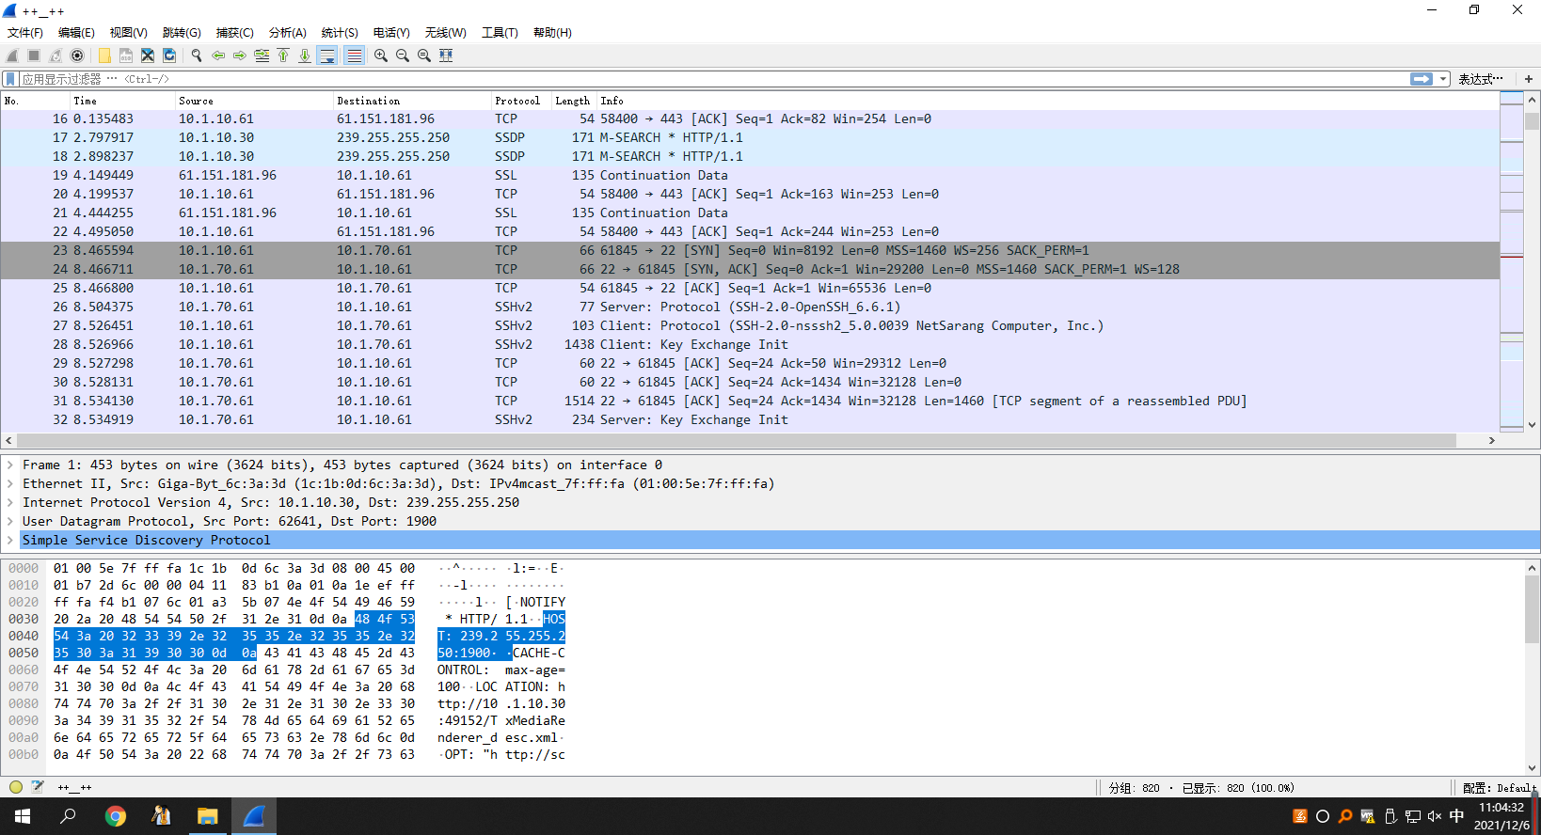
Task: Open the Windows Start menu
Action: pyautogui.click(x=23, y=816)
